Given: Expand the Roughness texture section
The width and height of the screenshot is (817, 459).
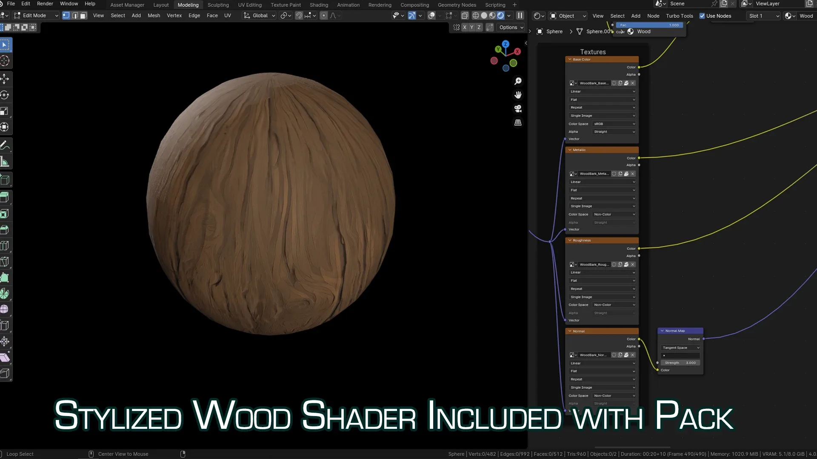Looking at the screenshot, I should [x=569, y=241].
